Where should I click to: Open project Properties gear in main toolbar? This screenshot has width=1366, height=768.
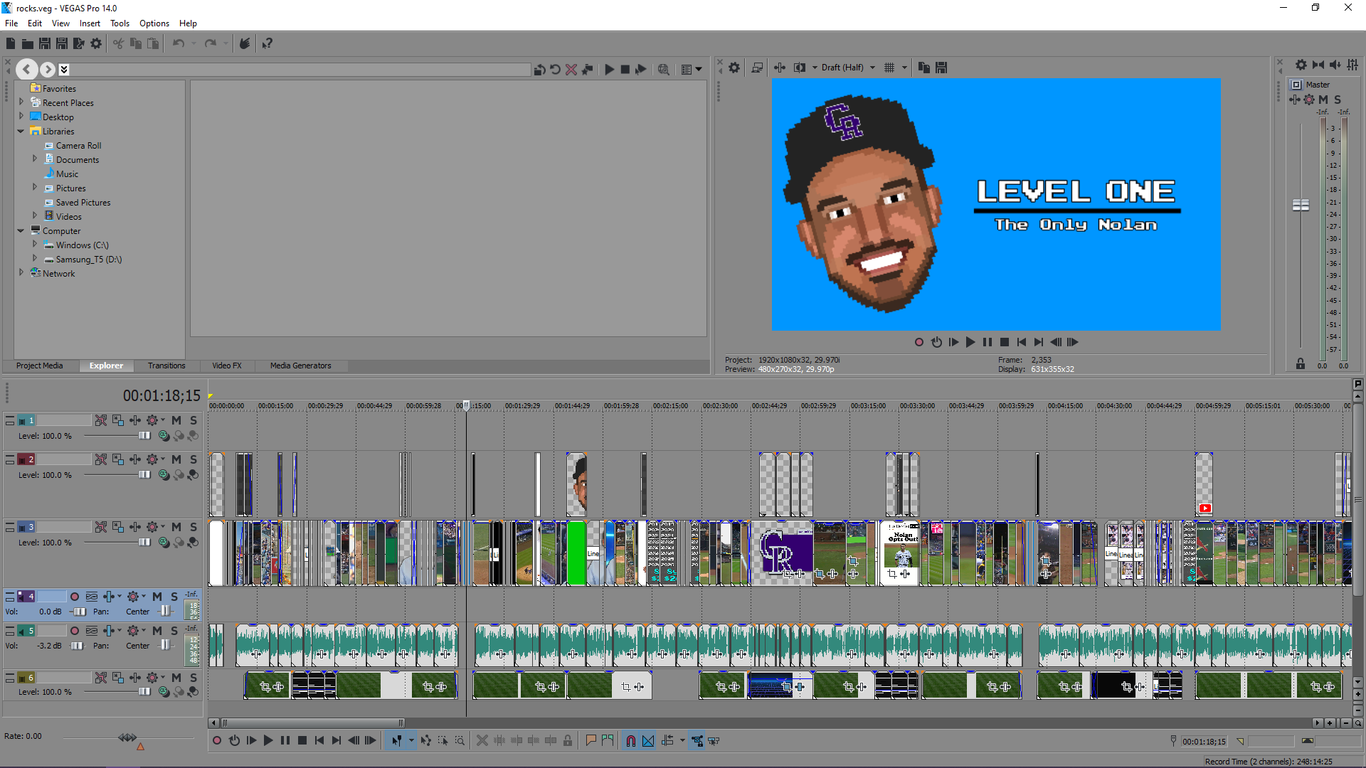point(96,43)
